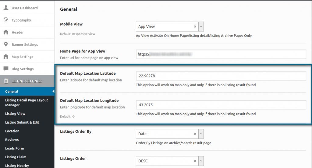Screen dimensions: 312x168
Task: Click the Banner Settings pin icon
Action: 6,44
